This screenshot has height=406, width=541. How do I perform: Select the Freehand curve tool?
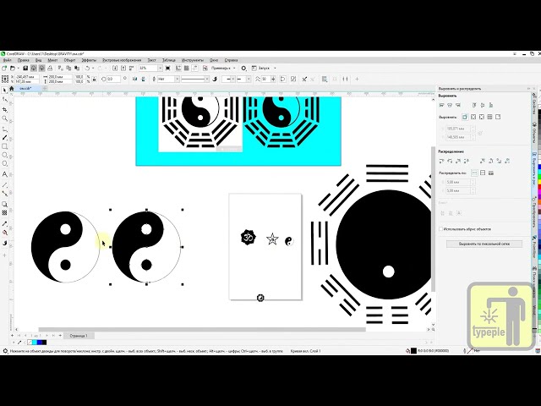pos(4,129)
